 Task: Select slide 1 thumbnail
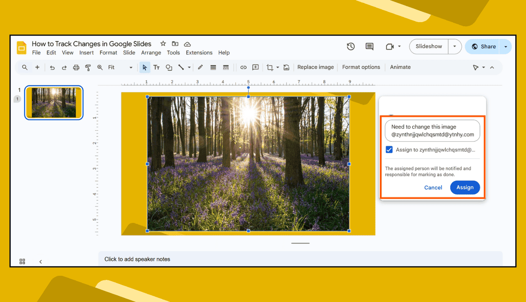54,102
